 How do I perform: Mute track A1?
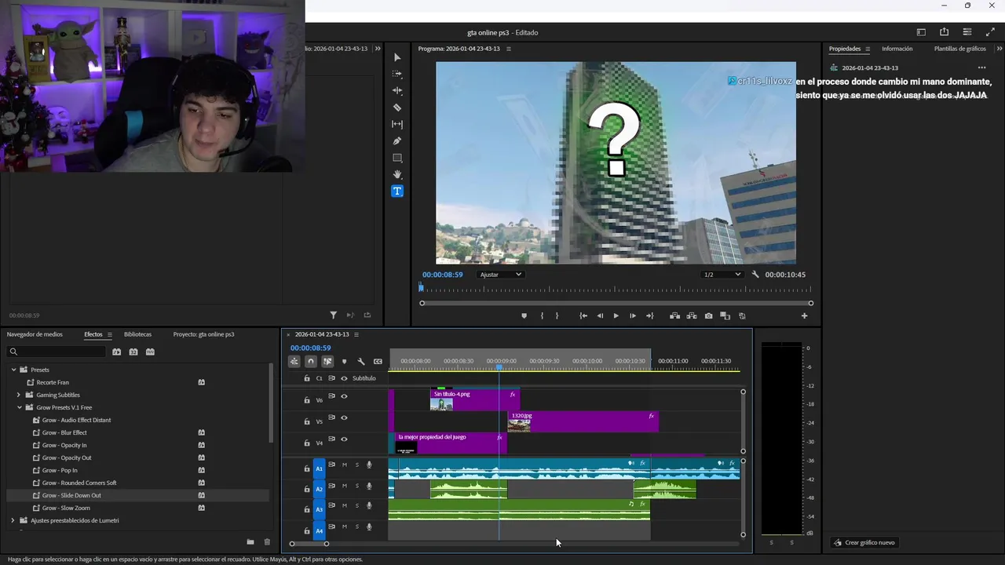click(344, 465)
